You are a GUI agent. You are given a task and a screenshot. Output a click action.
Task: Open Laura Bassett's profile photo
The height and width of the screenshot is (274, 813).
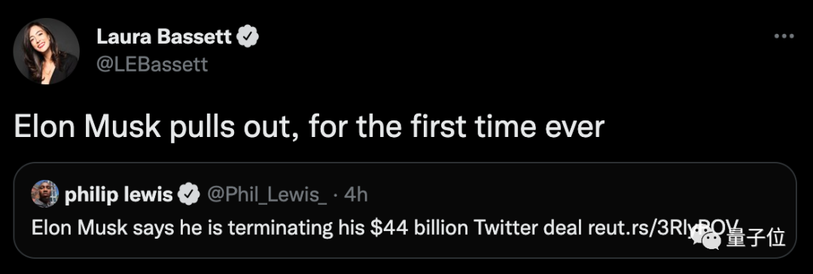click(x=46, y=51)
